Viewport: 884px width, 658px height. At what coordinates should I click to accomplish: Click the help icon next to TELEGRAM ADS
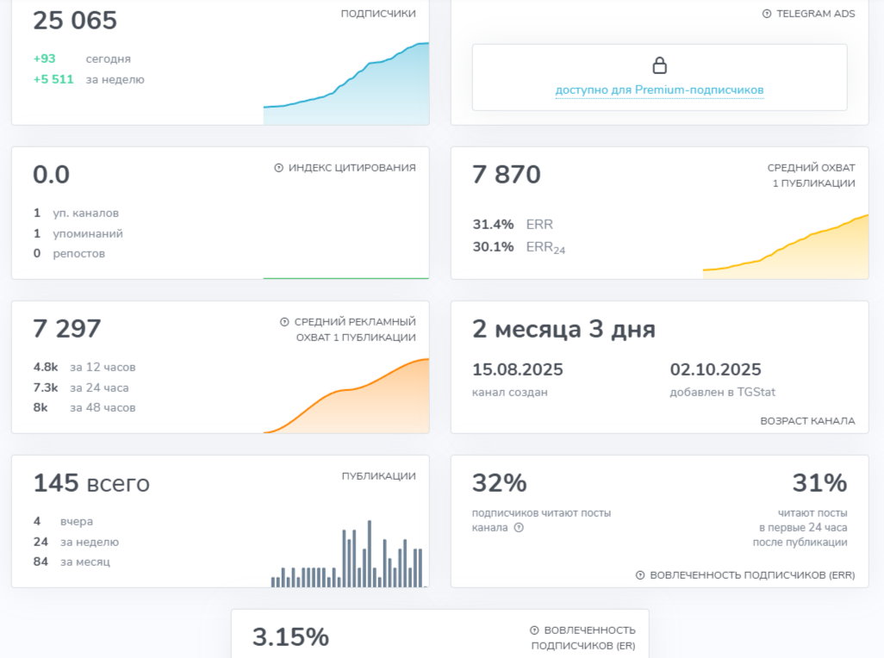[766, 13]
